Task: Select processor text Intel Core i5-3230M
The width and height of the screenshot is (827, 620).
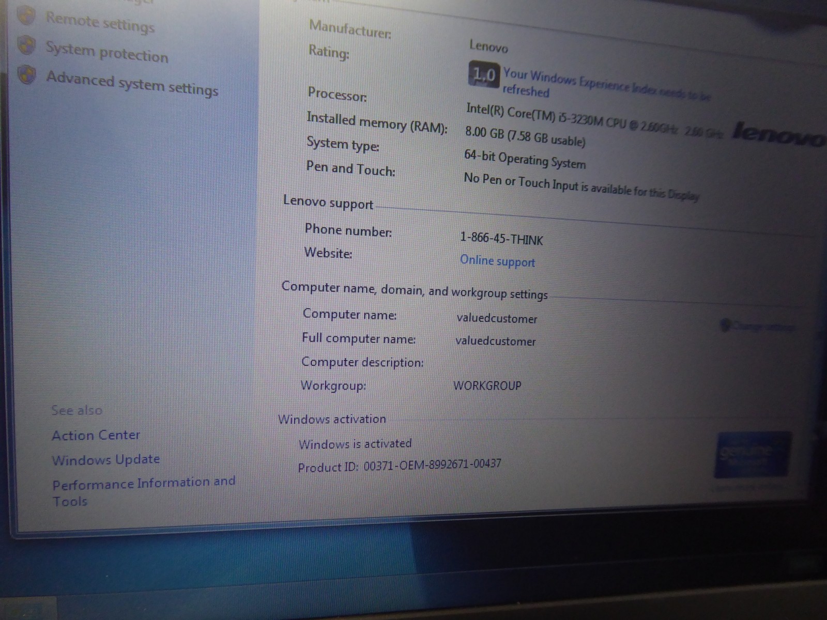Action: [595, 120]
